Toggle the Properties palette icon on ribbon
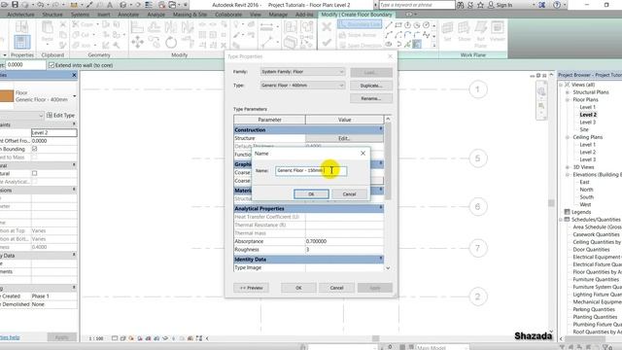Viewport: 622px width, 350px height. pos(21,42)
